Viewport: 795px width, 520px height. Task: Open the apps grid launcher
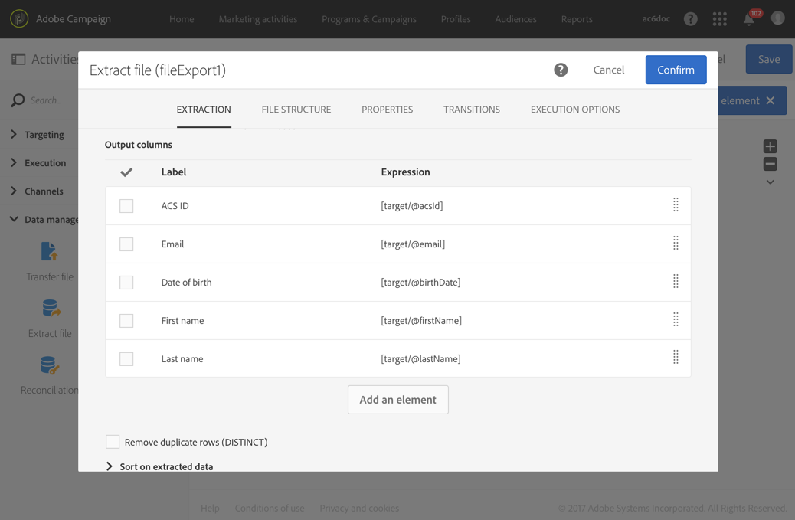(719, 19)
